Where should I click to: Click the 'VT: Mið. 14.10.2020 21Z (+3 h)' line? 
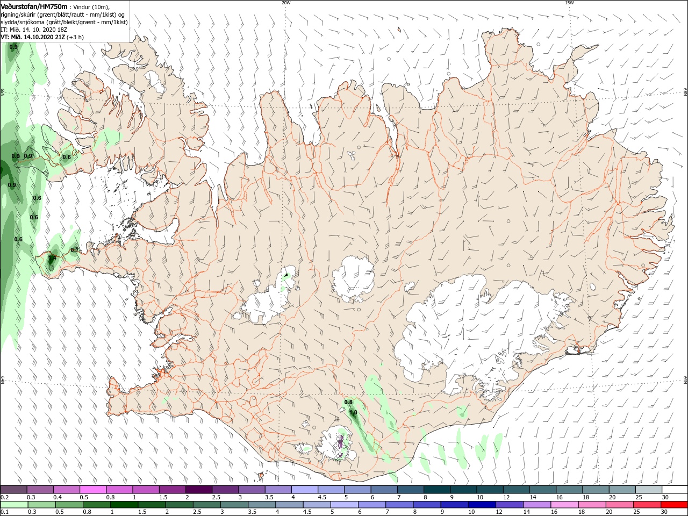(42, 37)
